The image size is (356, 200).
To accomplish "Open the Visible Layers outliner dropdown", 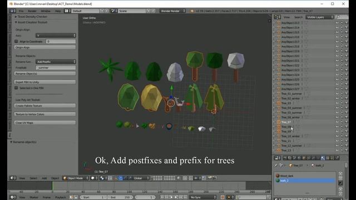I will 319,17.
